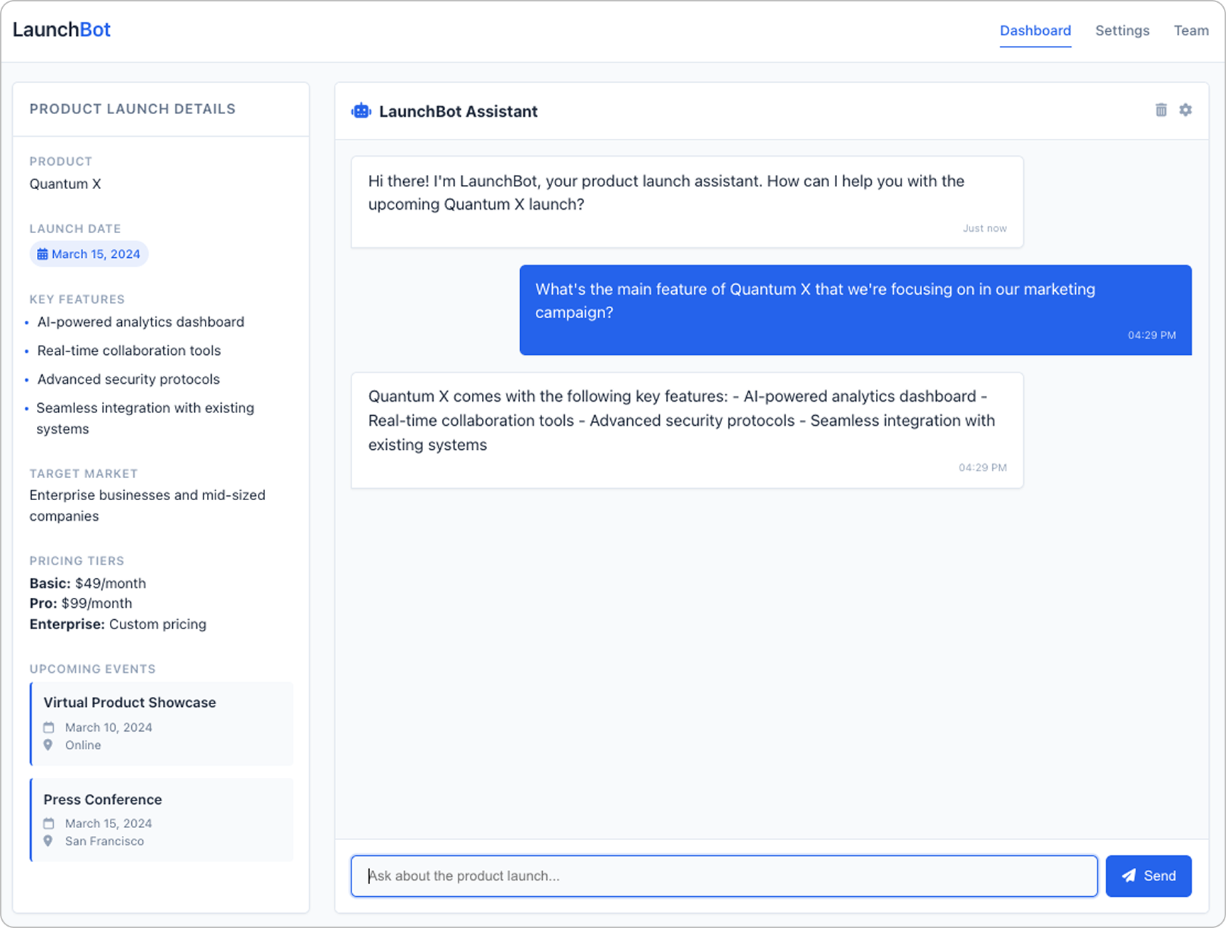Screen dimensions: 1226x928
Task: Click the calendar icon in launch date badge
Action: [x=43, y=254]
